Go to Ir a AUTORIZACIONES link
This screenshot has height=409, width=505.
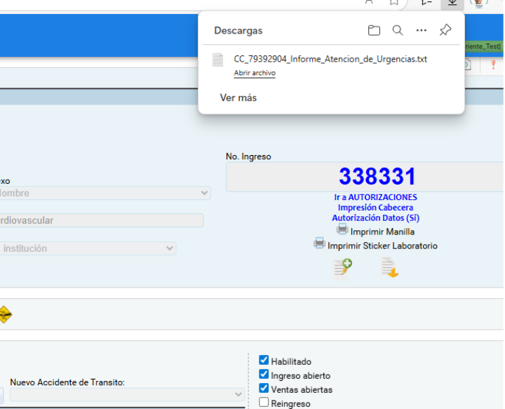[375, 197]
